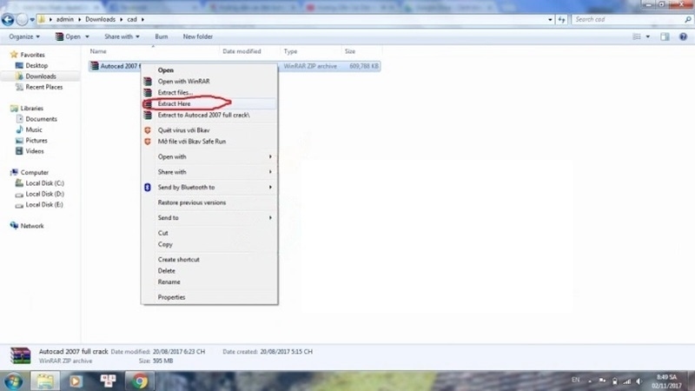Click the Burn toolbar button
Screen dimensions: 695x391
[161, 36]
